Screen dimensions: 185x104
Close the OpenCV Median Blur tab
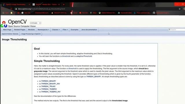[59, 5]
